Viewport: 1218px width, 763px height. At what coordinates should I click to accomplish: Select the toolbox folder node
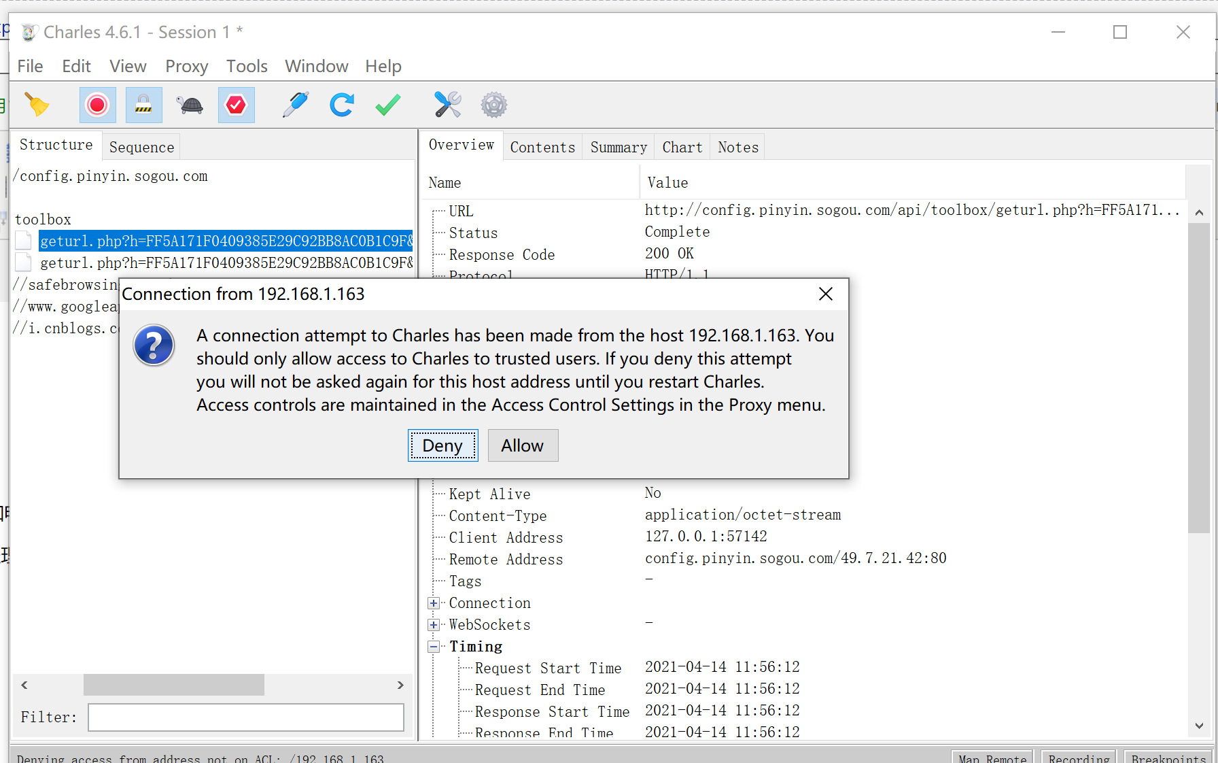coord(43,220)
